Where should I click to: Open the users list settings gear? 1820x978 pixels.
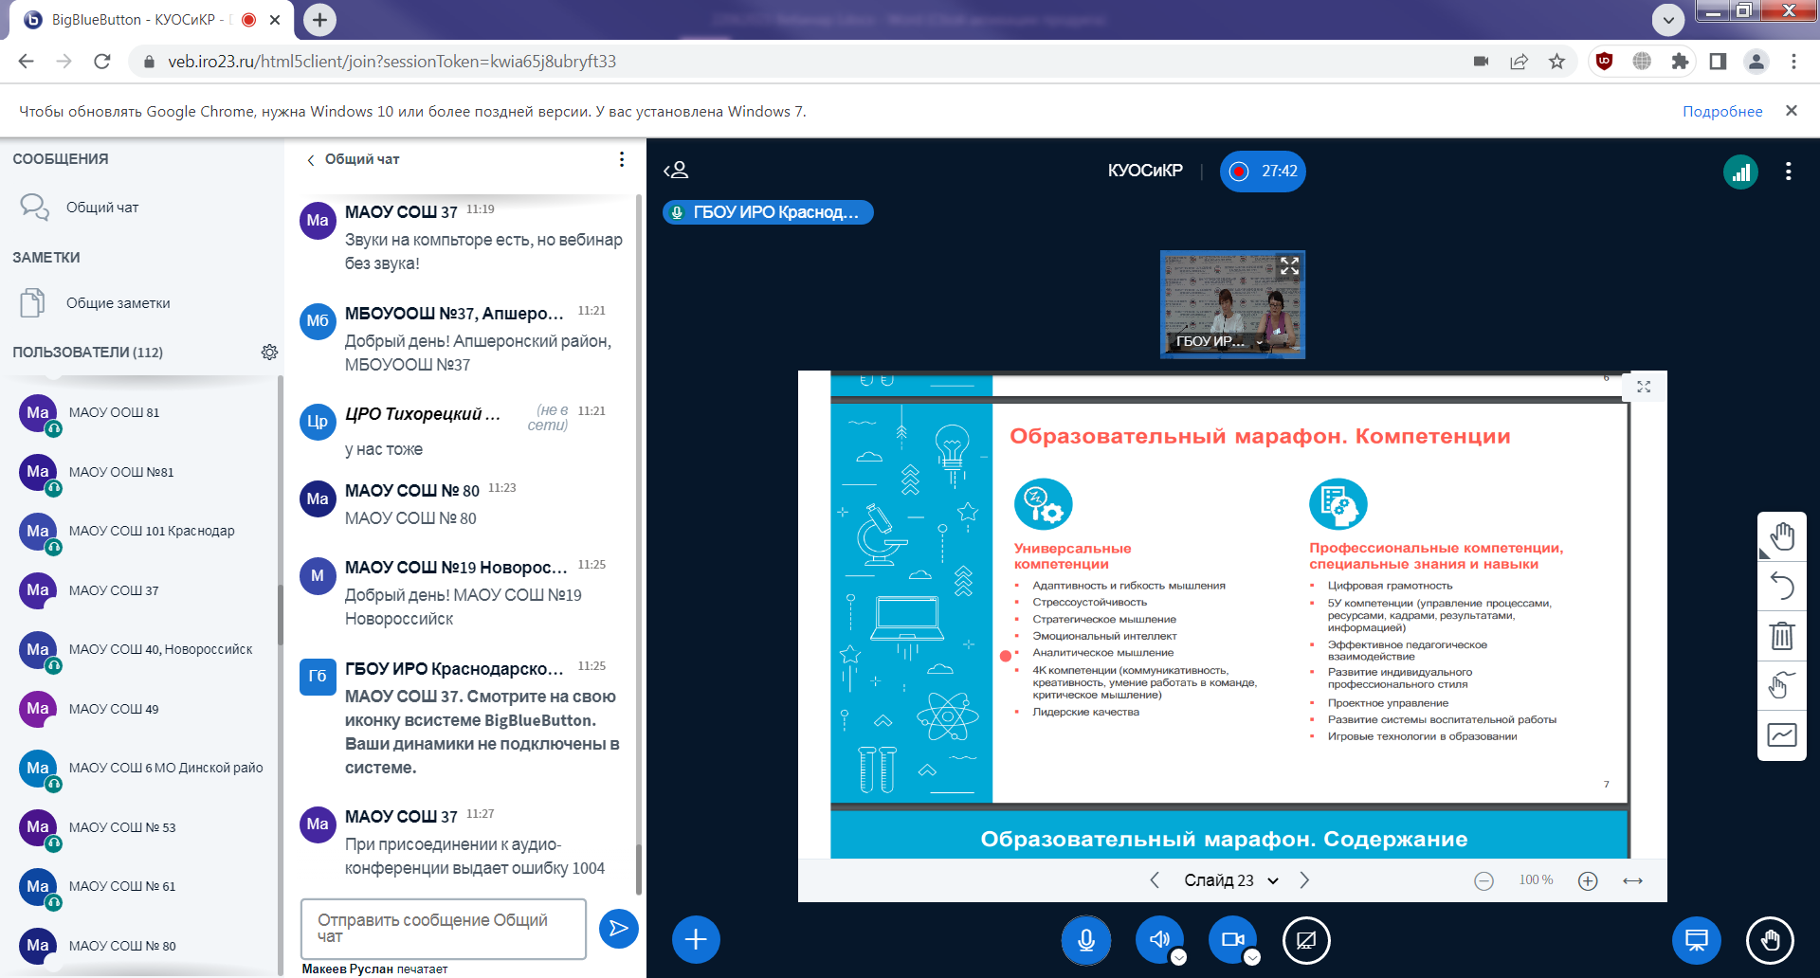pyautogui.click(x=269, y=353)
